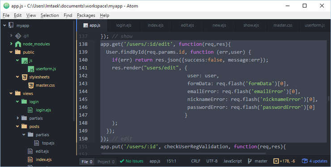Click the node_modules folder icon
This screenshot has height=167, width=331.
pos(18,44)
